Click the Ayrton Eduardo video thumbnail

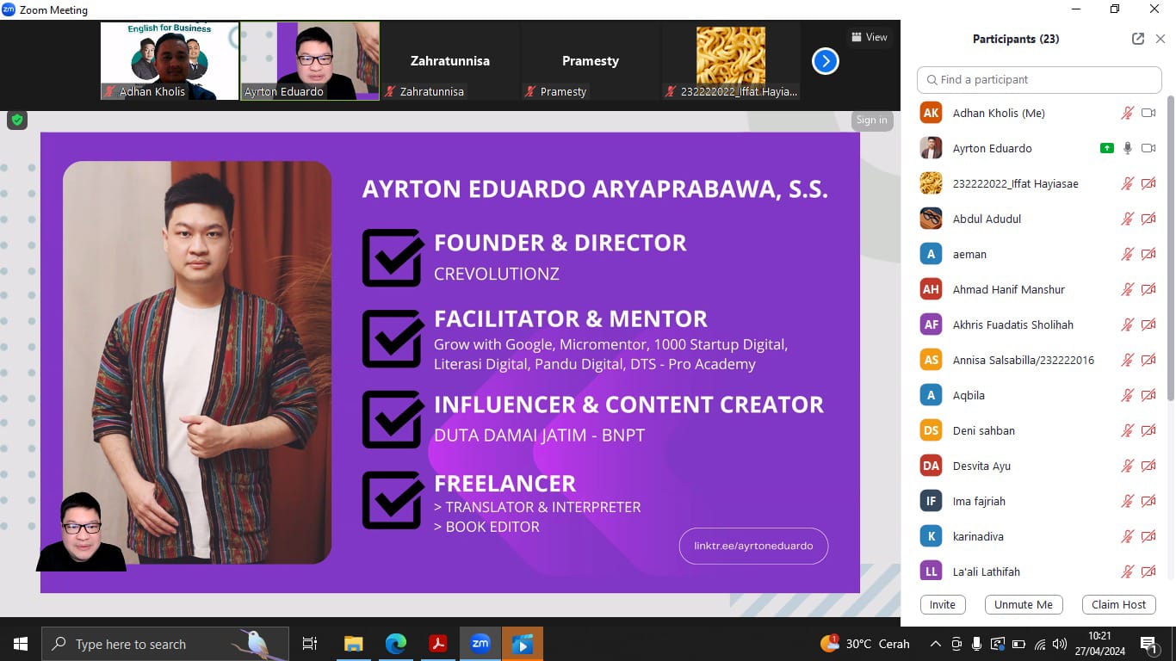[x=309, y=61]
